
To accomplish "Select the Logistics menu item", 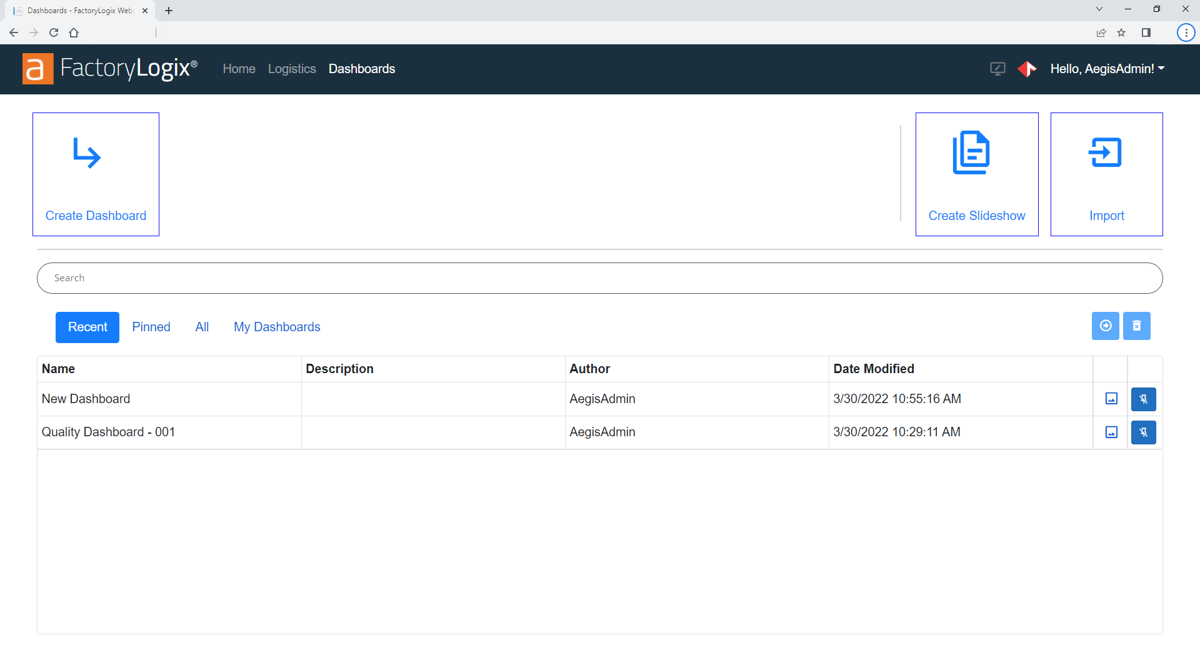I will (x=291, y=69).
